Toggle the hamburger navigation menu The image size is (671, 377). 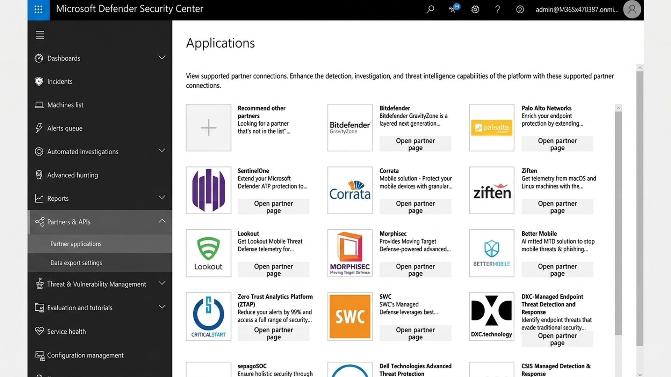click(40, 35)
